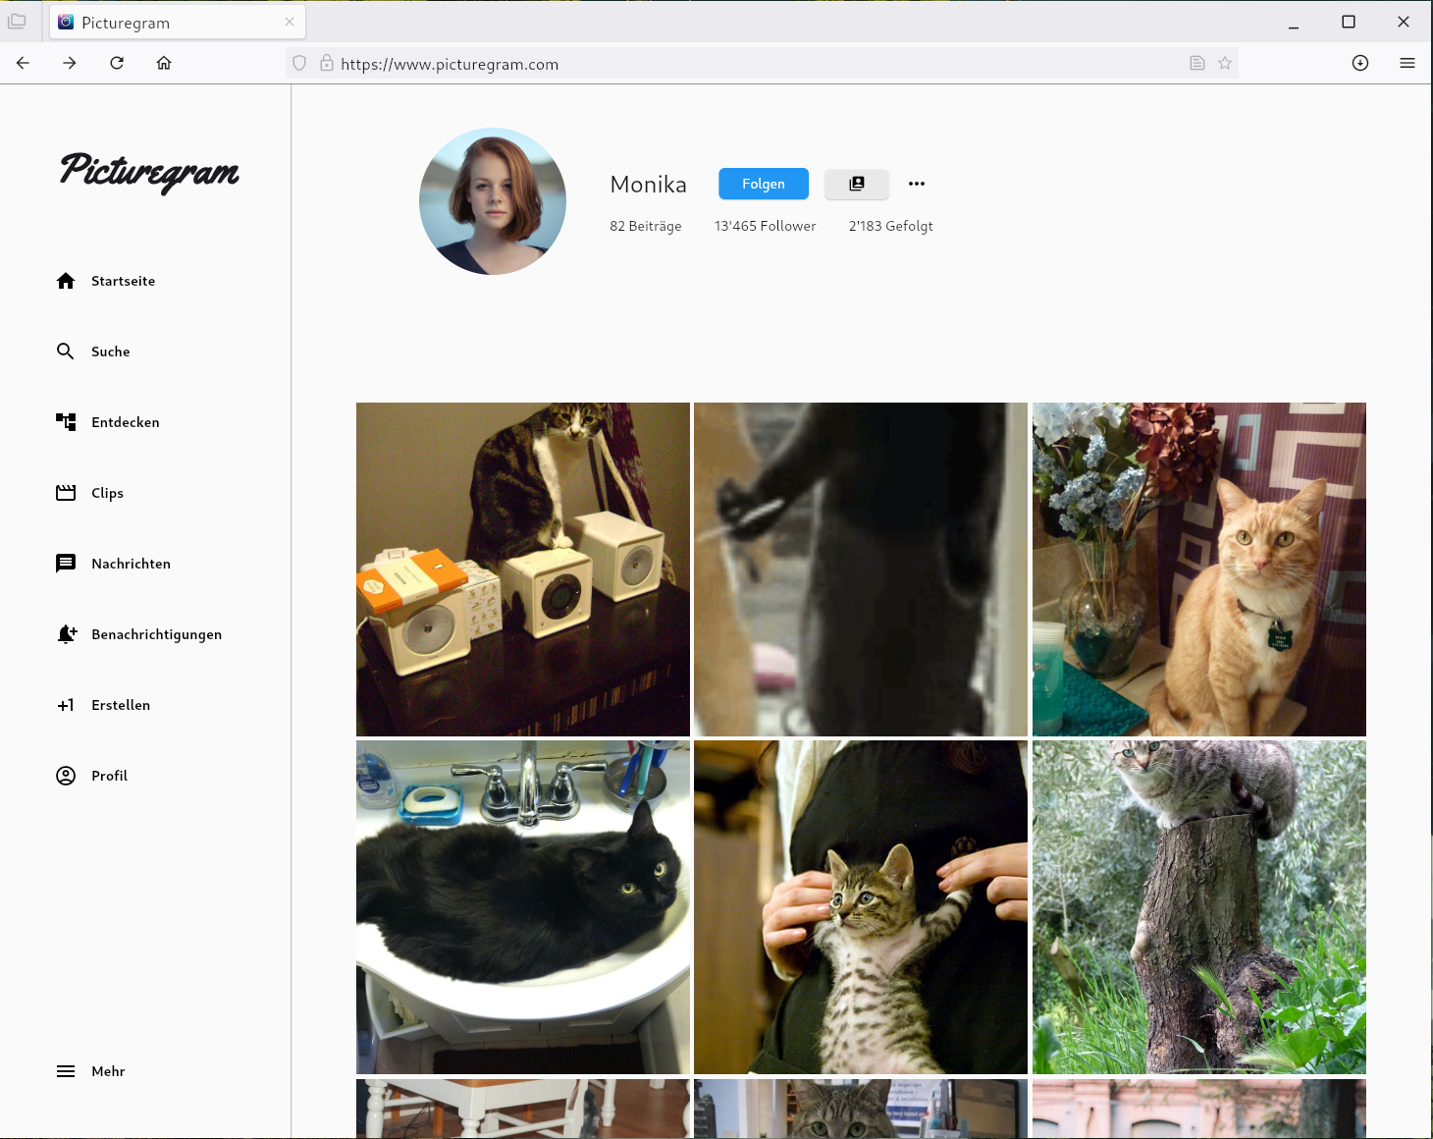
Task: Open Clips using its film icon
Action: click(x=66, y=493)
